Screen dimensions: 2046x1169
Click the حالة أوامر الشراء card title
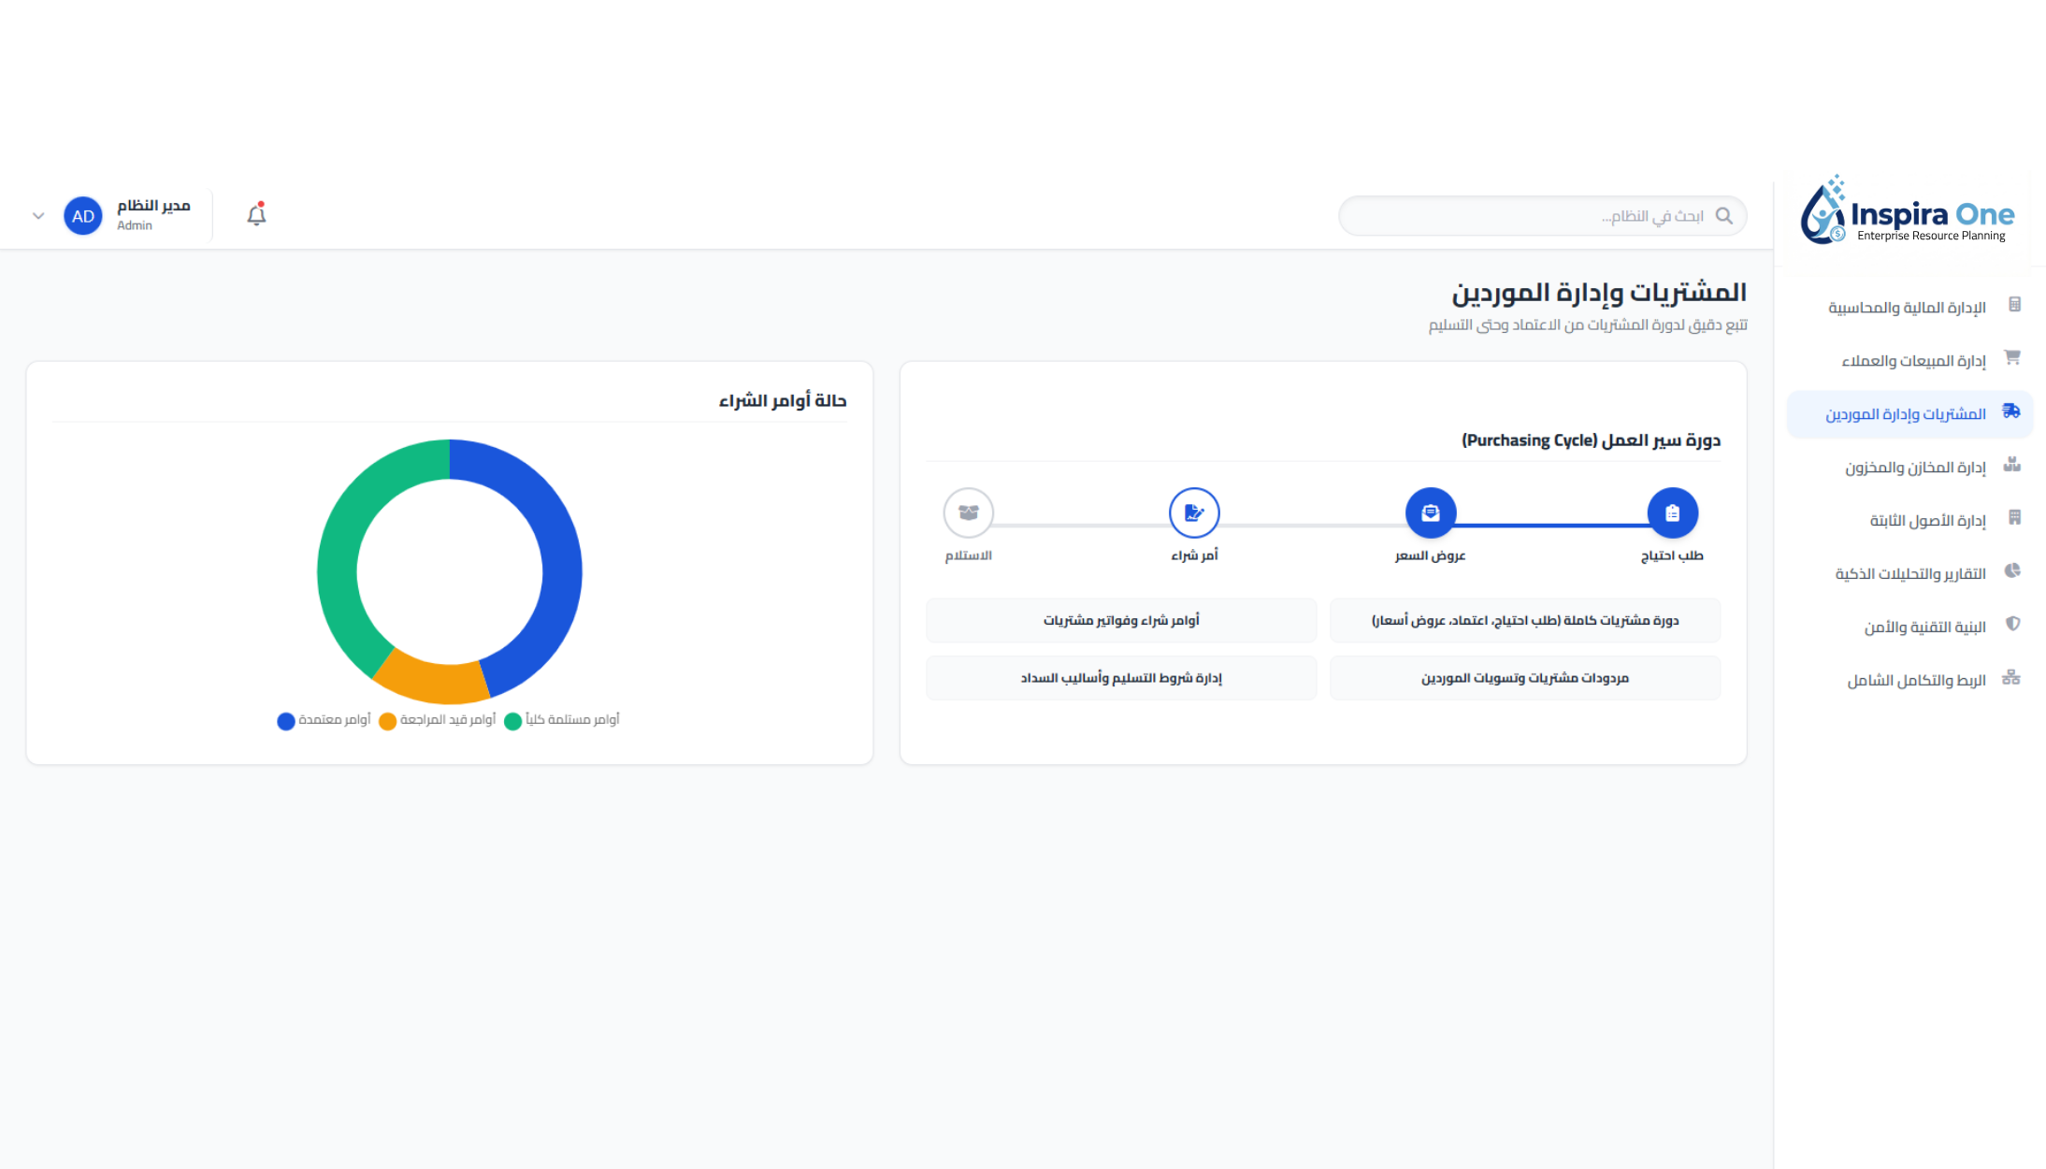pos(783,401)
